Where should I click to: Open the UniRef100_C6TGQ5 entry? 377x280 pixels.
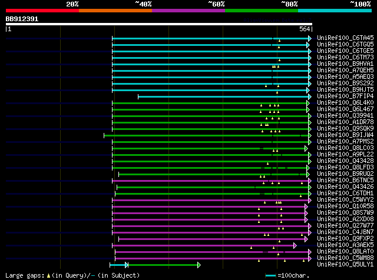345,45
